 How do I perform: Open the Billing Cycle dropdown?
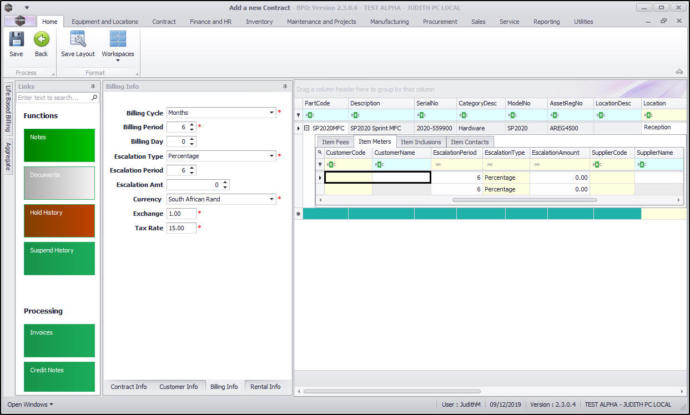point(271,113)
